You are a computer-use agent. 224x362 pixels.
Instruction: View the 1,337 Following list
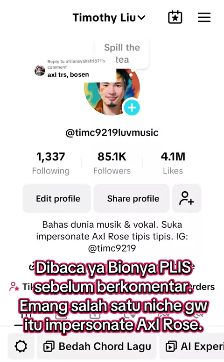[51, 163]
